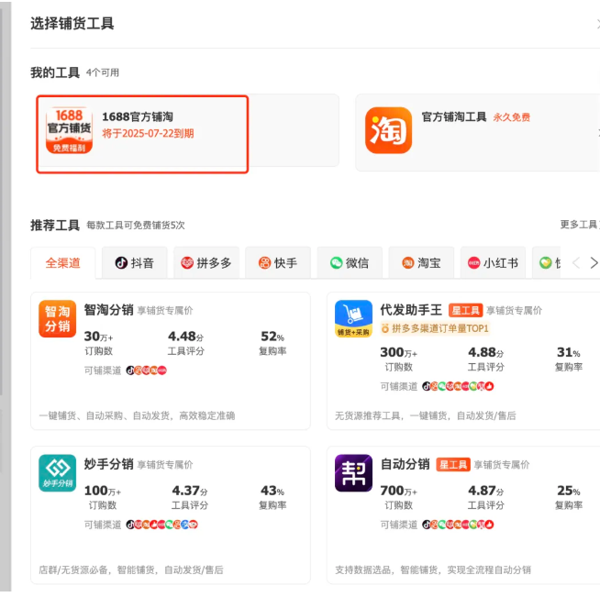The height and width of the screenshot is (597, 600).
Task: Click the 52% 复购率 value
Action: [272, 337]
